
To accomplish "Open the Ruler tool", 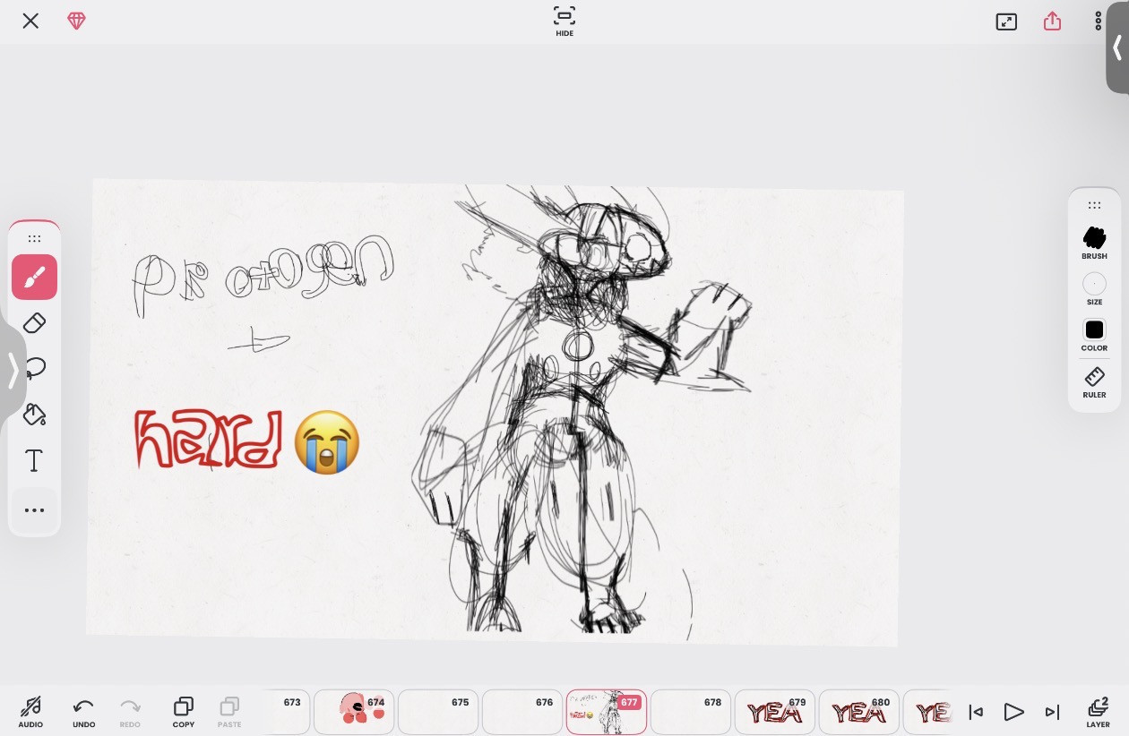I will [x=1094, y=381].
